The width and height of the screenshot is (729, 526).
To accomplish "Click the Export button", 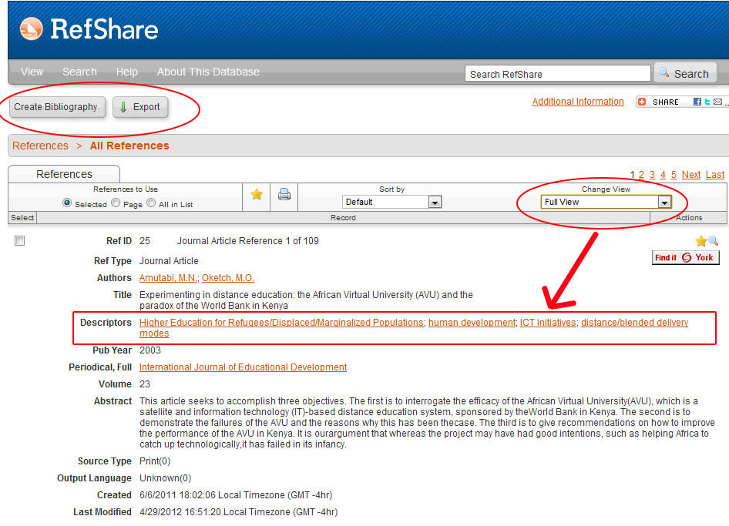I will point(140,107).
